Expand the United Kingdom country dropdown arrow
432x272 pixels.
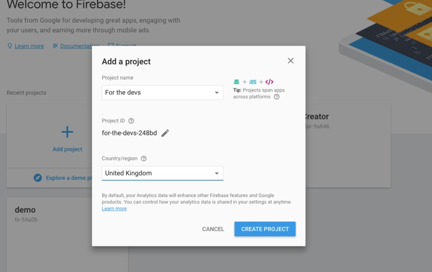[x=217, y=173]
